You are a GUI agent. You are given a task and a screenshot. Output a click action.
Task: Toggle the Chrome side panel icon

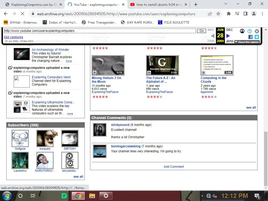pos(245,14)
